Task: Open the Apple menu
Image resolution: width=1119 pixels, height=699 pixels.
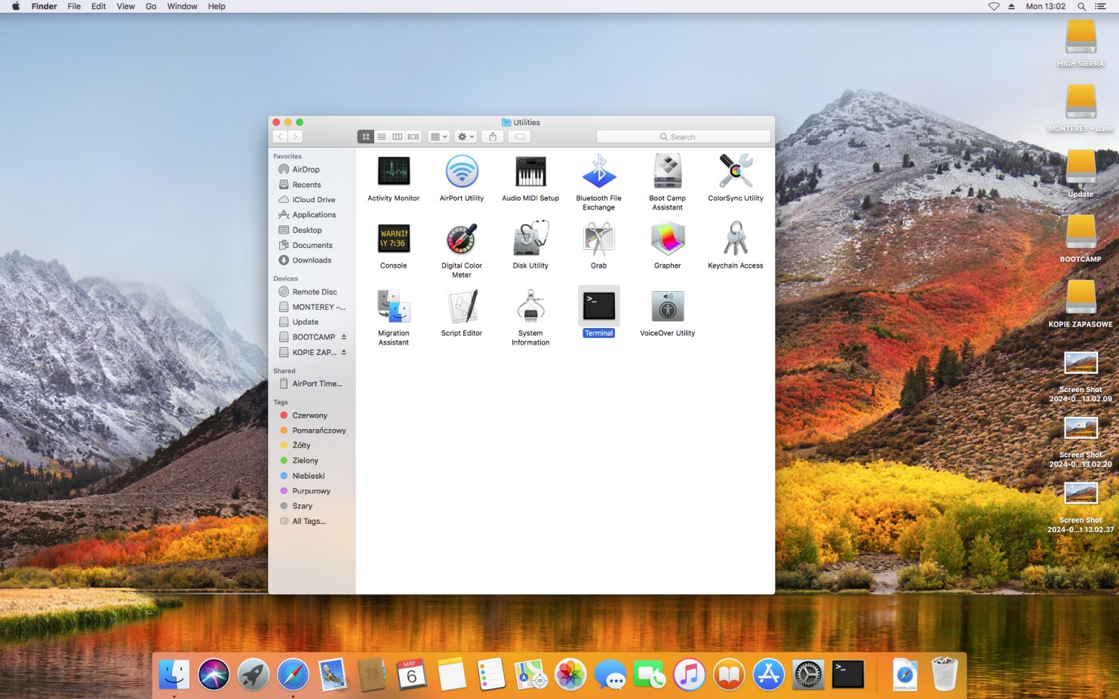Action: tap(15, 6)
